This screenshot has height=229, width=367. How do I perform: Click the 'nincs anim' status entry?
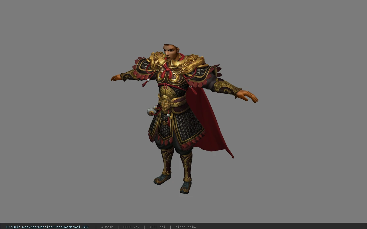point(186,227)
